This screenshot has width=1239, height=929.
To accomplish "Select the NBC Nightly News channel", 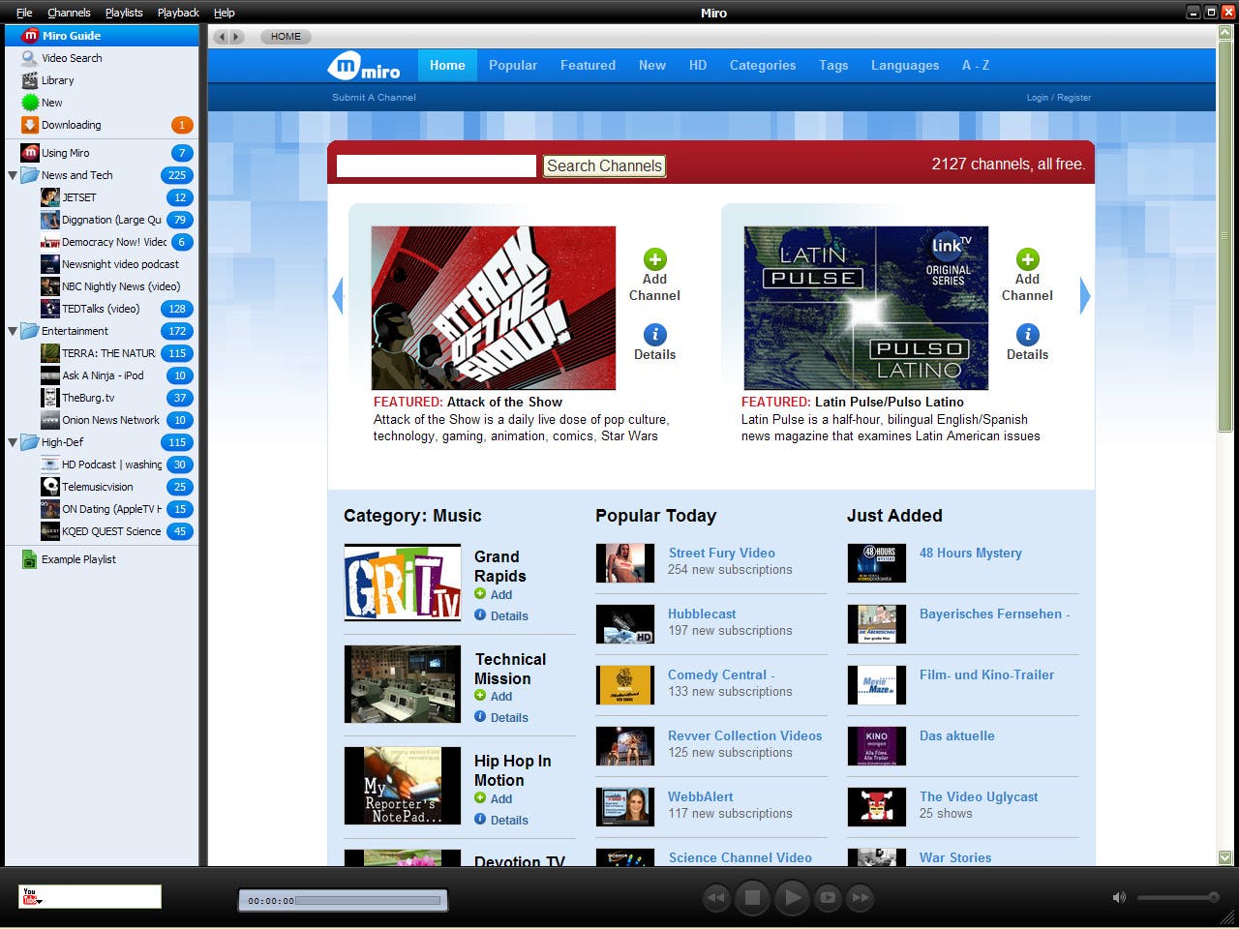I will click(x=102, y=286).
